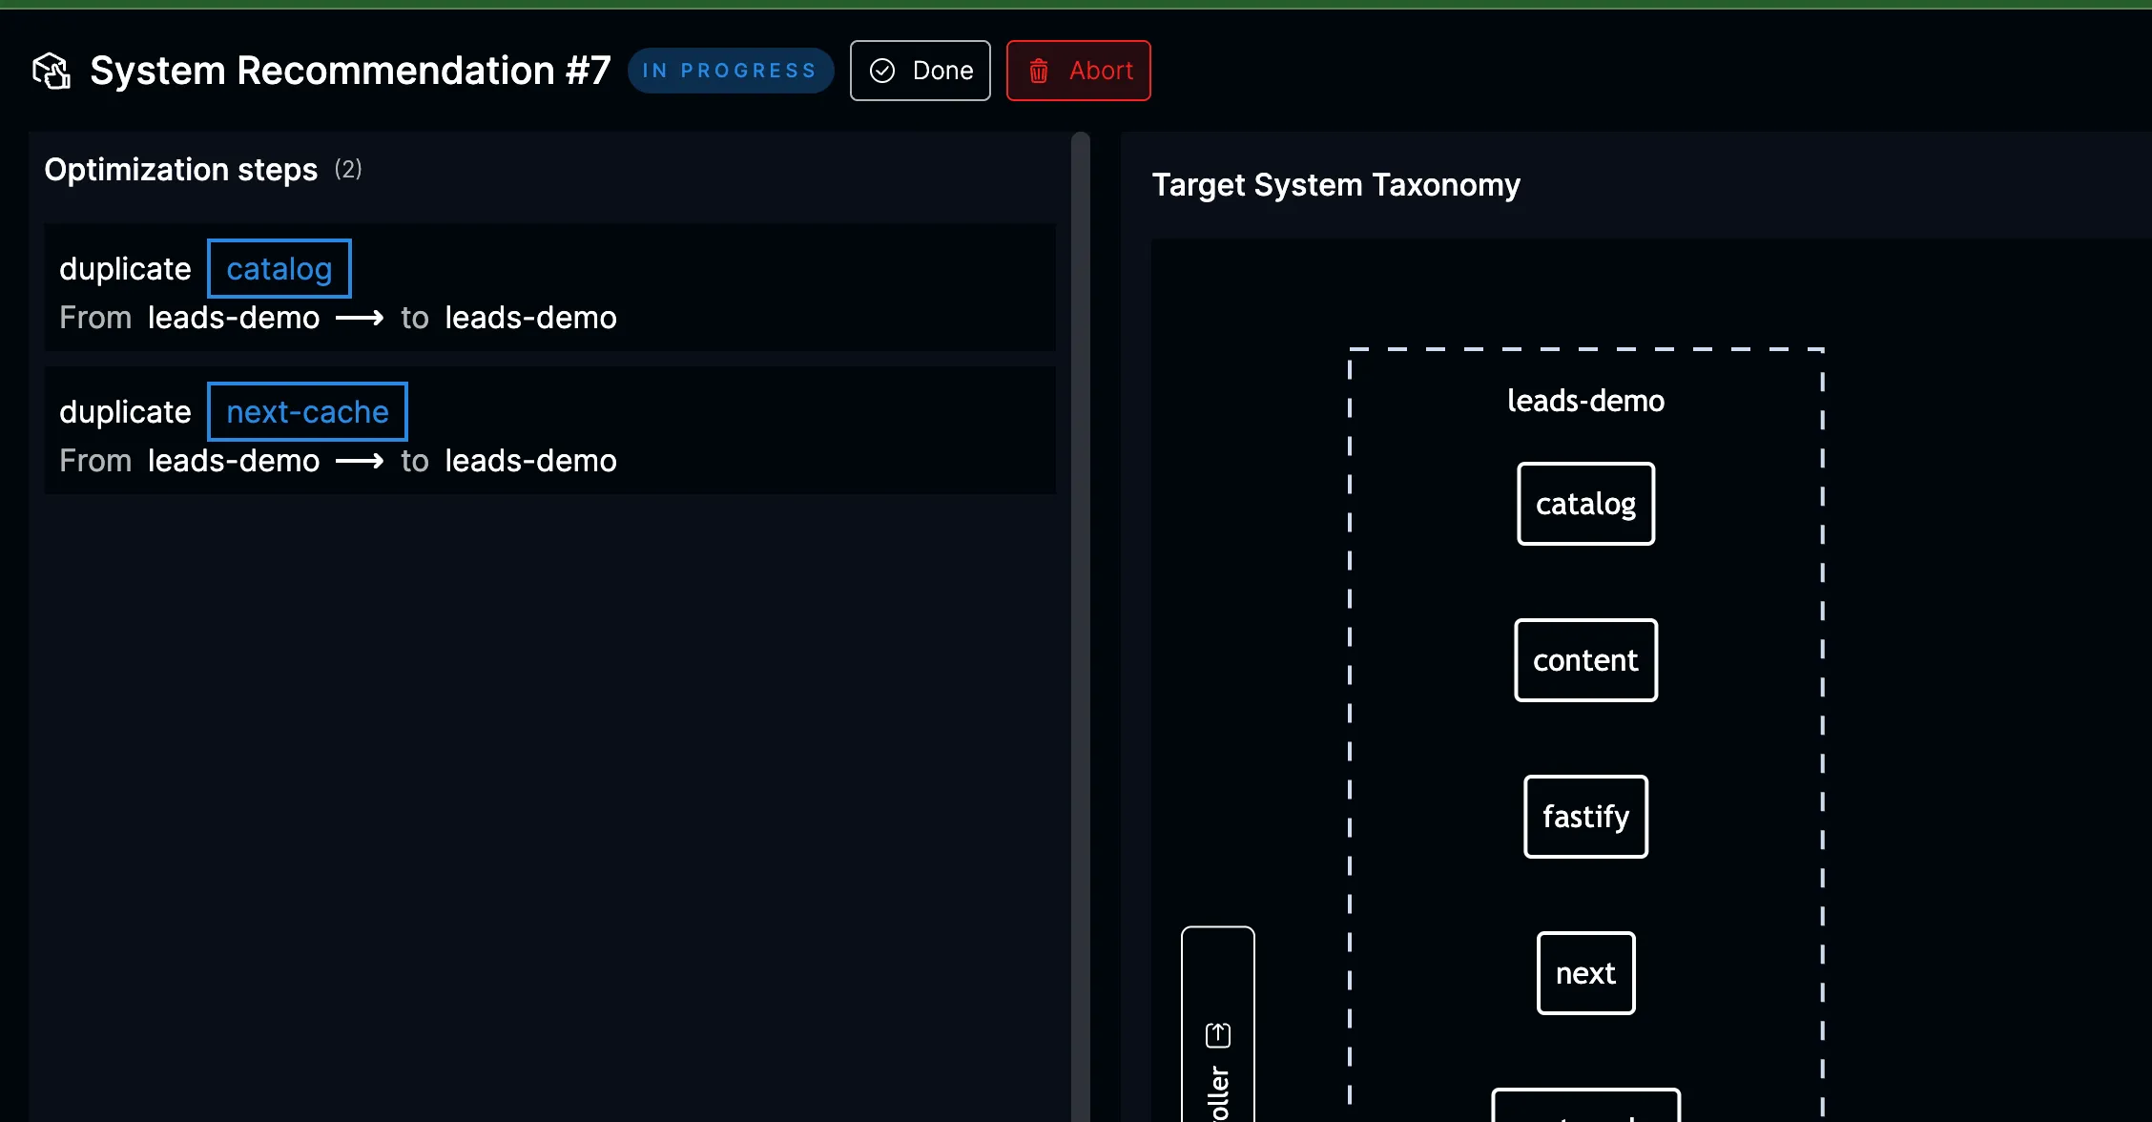This screenshot has height=1122, width=2152.
Task: Select the first duplicate catalog step row
Action: click(x=763, y=287)
